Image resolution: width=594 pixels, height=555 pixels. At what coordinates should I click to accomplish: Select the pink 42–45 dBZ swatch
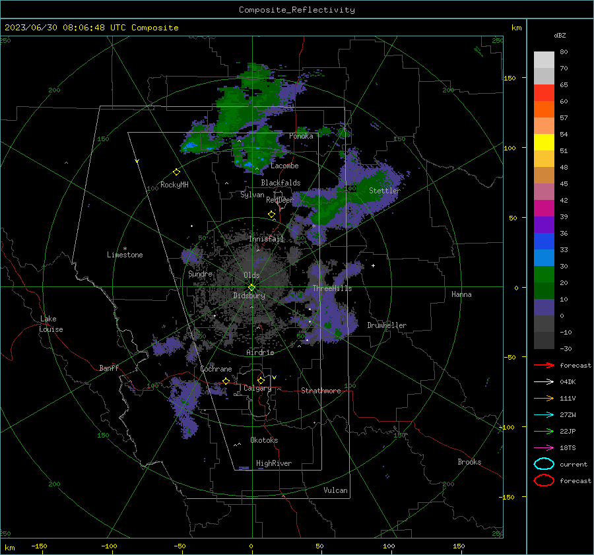(544, 192)
